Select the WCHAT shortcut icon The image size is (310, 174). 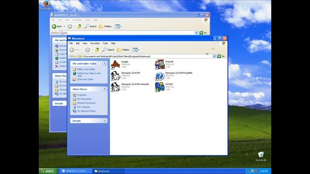click(x=160, y=87)
